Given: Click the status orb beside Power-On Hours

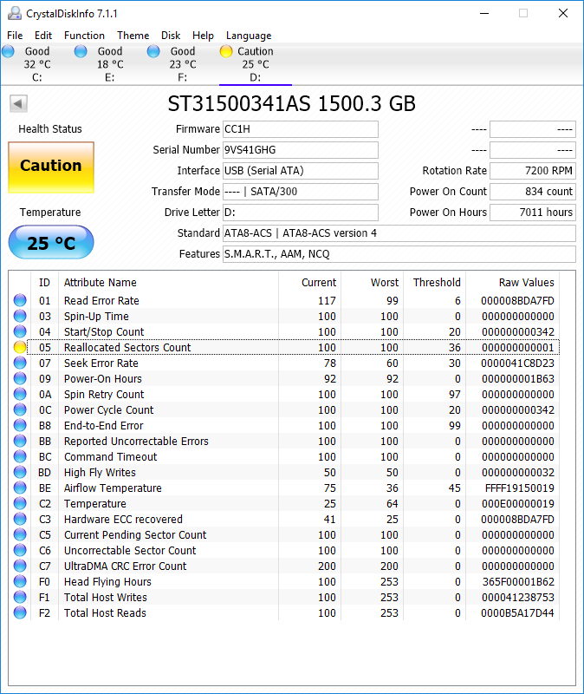Looking at the screenshot, I should [x=20, y=378].
